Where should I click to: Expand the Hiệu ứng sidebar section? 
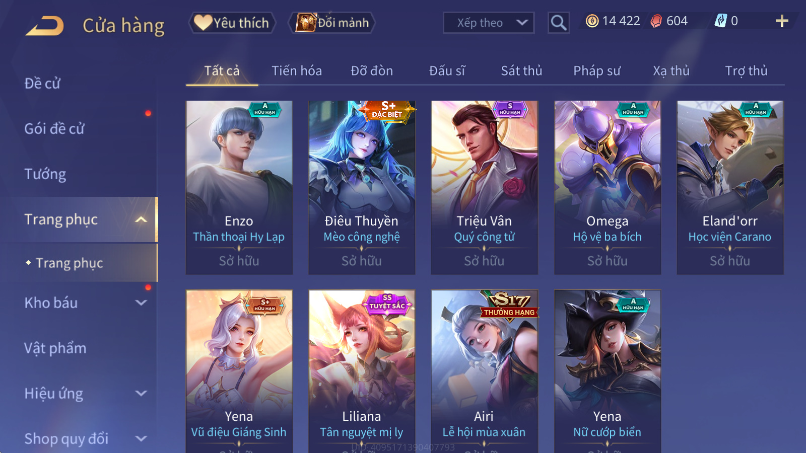point(142,393)
